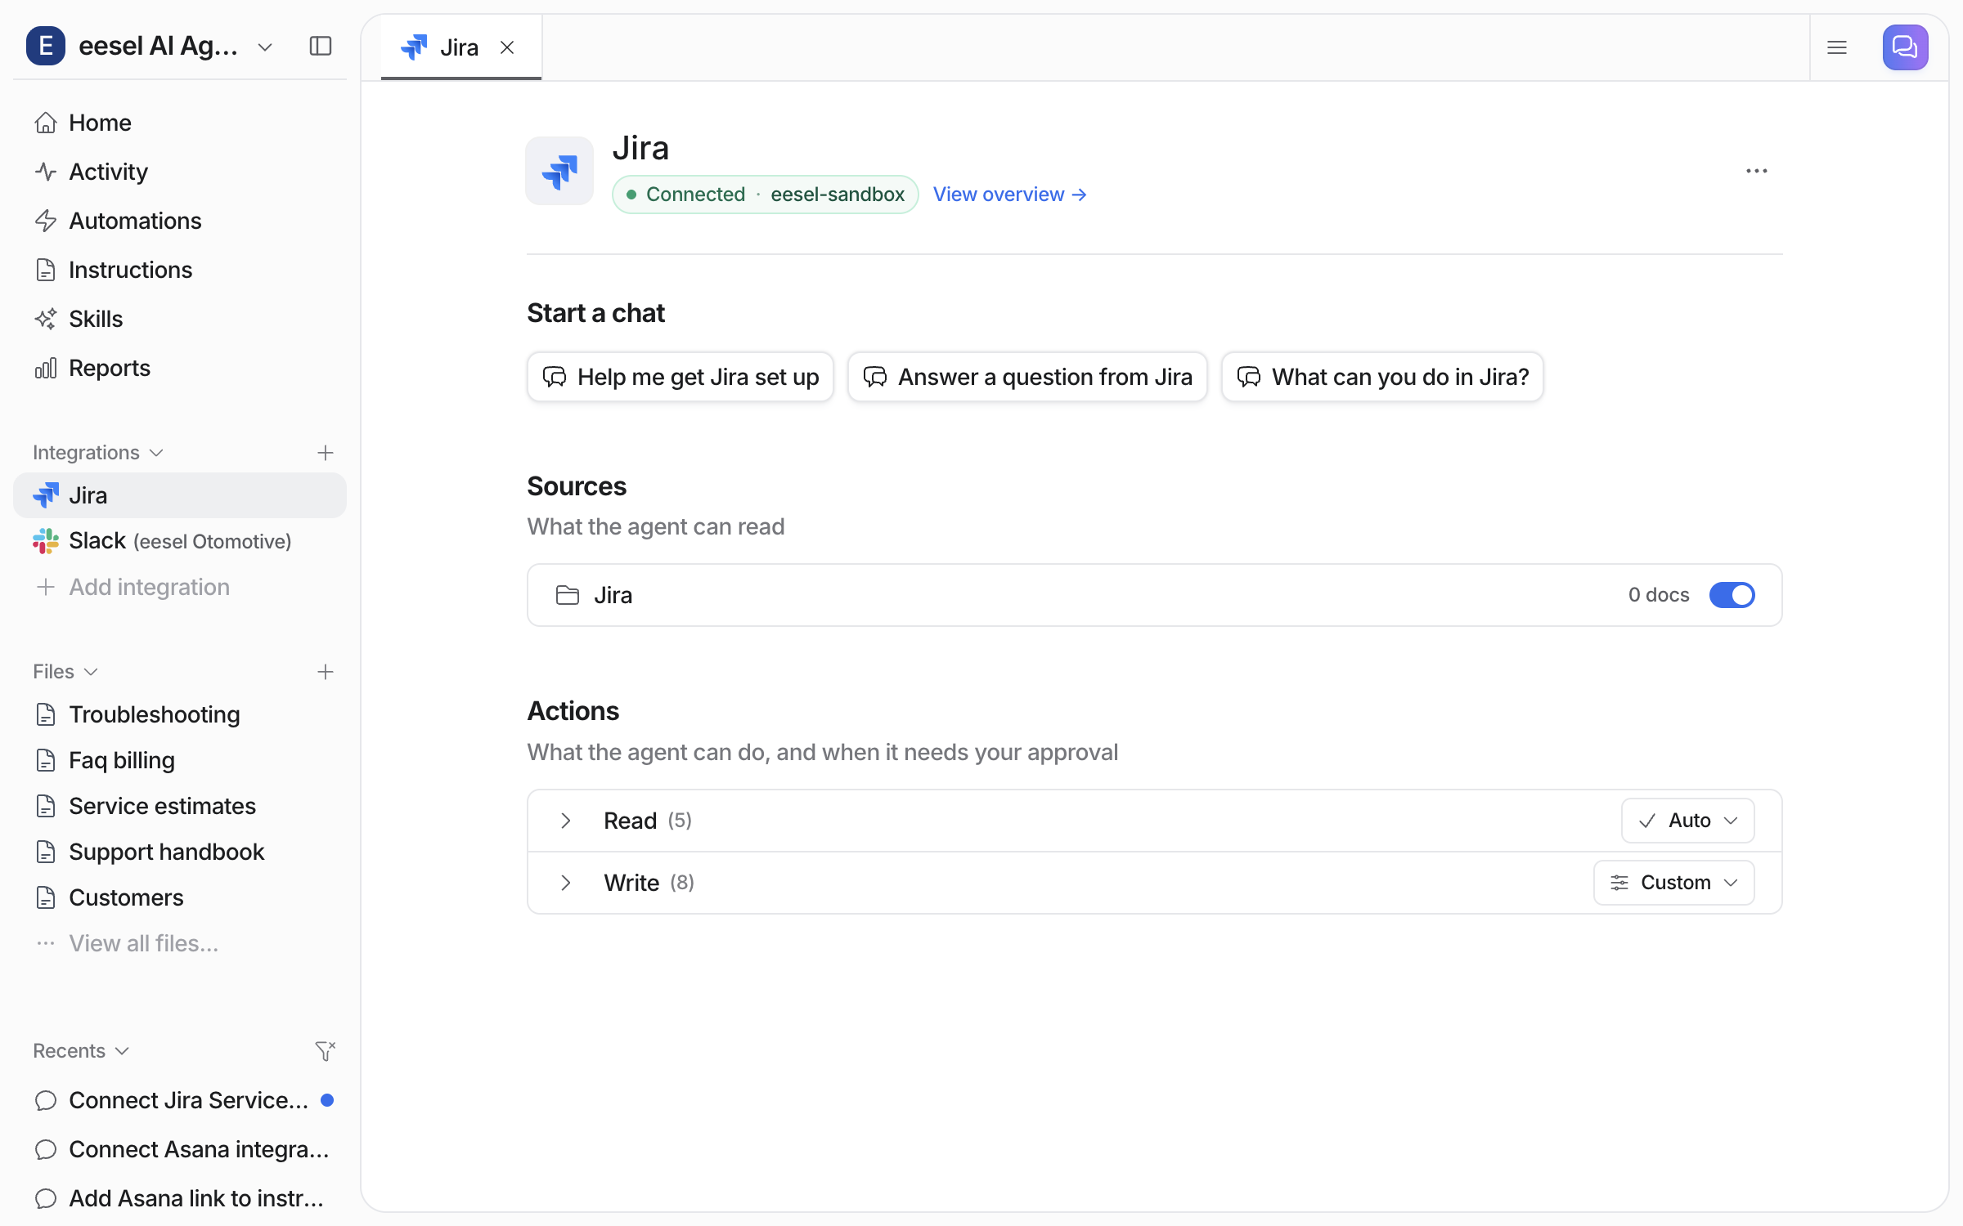Collapse the Files section
The height and width of the screenshot is (1226, 1963).
tap(65, 672)
